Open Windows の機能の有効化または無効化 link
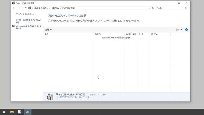The width and height of the screenshot is (204, 115). click(x=28, y=27)
